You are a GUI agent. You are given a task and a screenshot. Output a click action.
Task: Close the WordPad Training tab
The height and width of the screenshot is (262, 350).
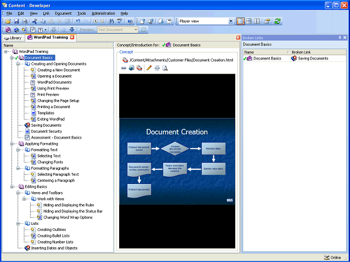pos(72,38)
